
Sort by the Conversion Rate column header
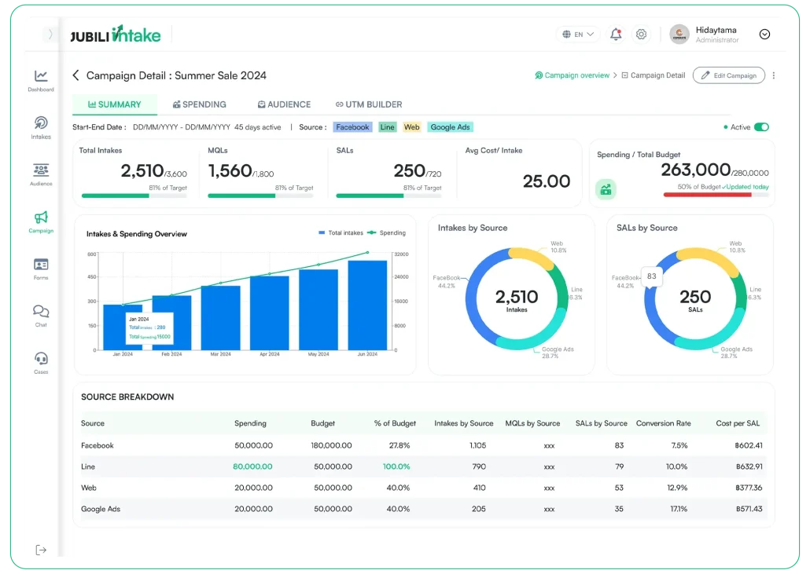[x=663, y=423]
